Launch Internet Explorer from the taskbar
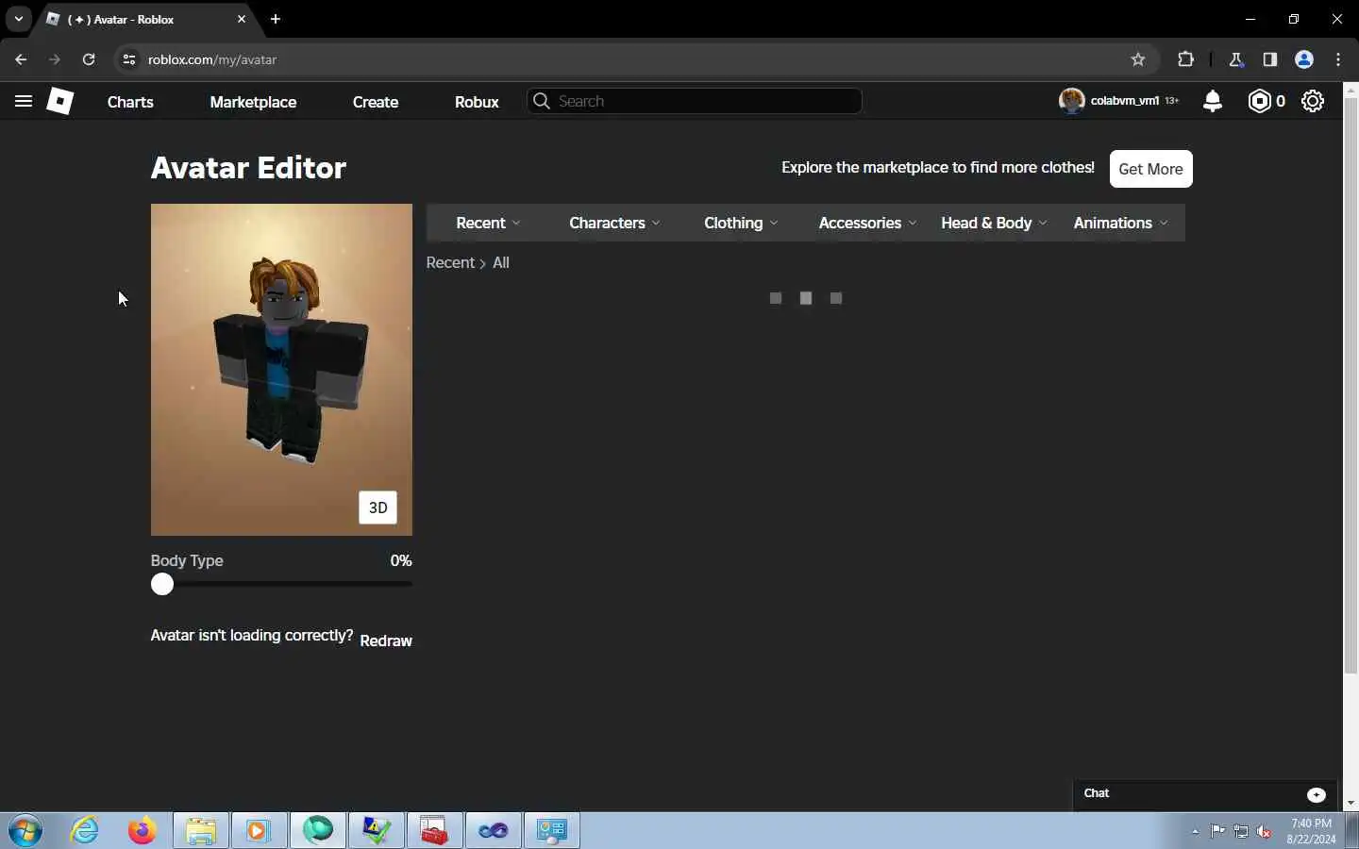1359x849 pixels. click(85, 831)
